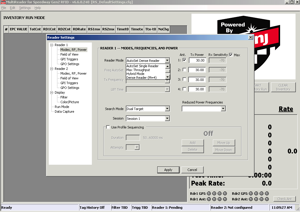Collapse the Display tree branch
The height and width of the screenshot is (212, 300).
[52, 92]
